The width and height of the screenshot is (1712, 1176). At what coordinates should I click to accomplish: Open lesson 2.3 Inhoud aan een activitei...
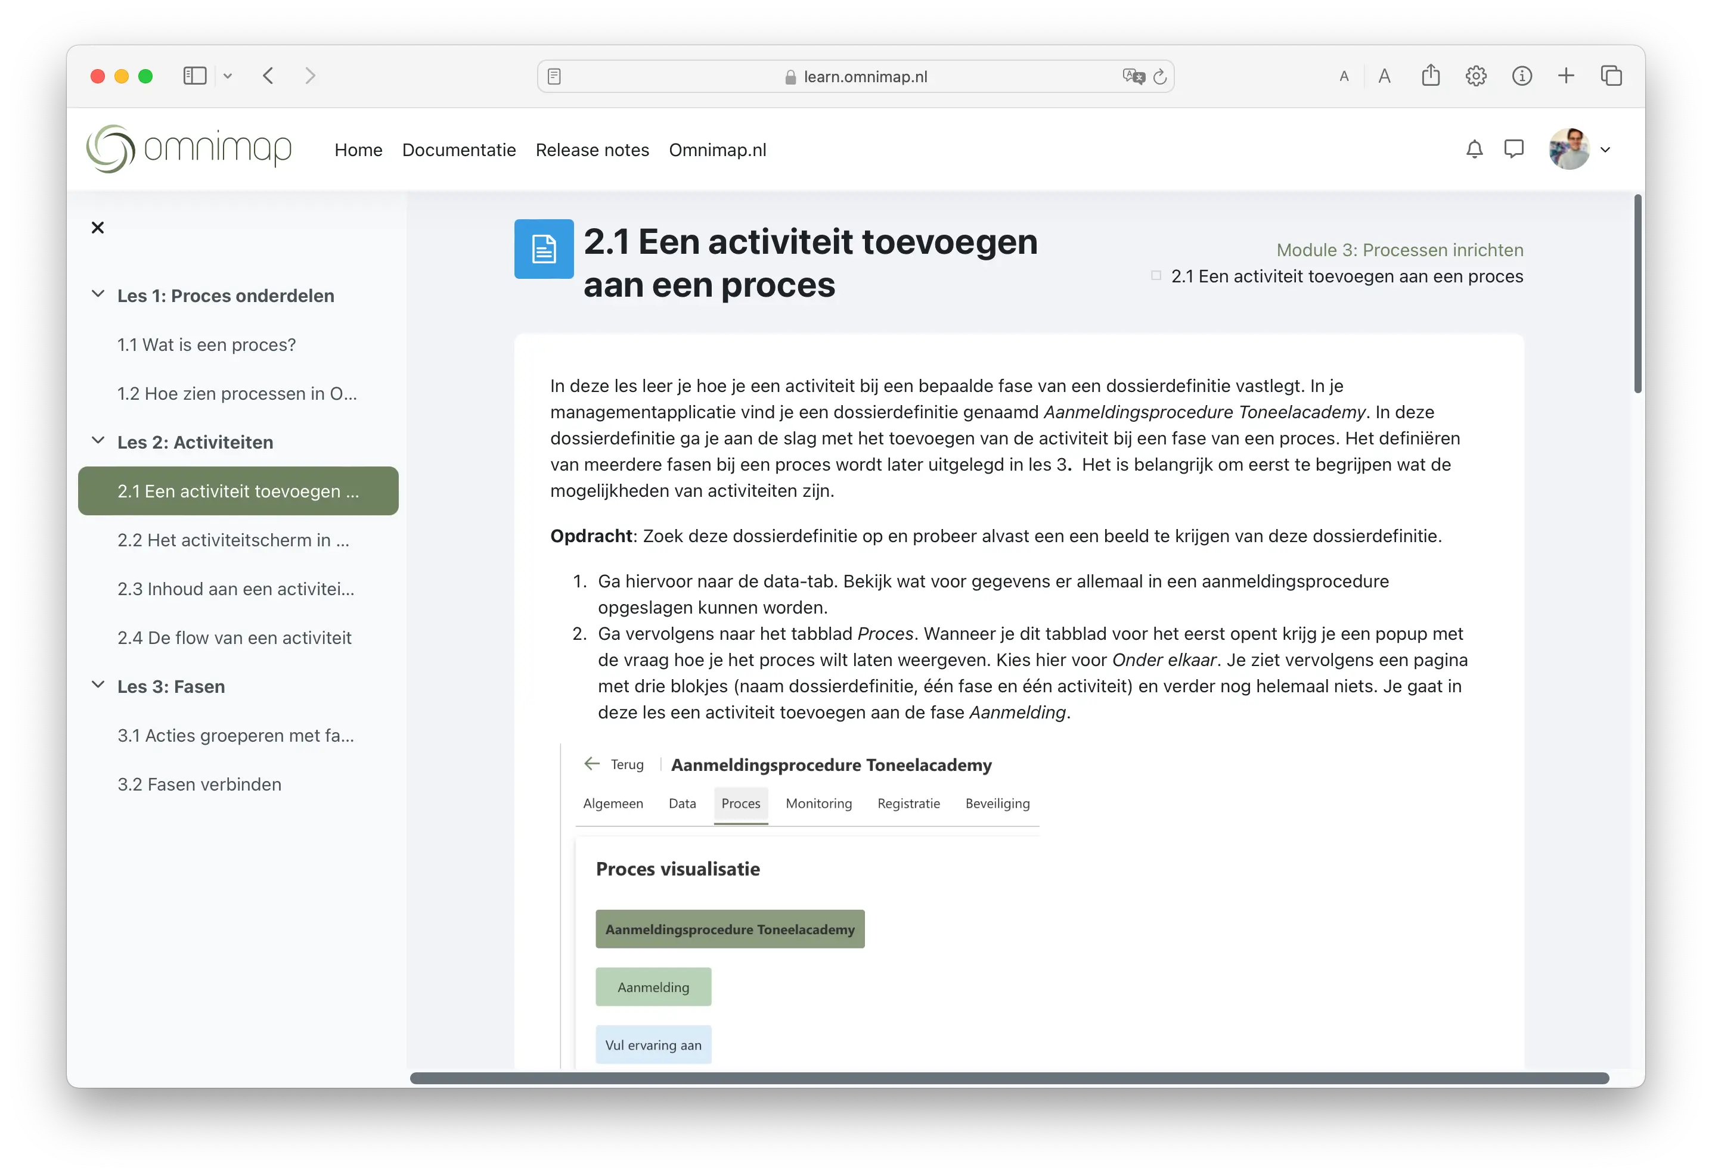pos(236,589)
